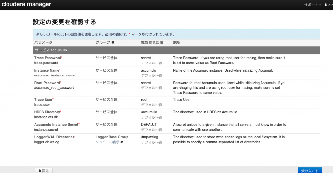Image resolution: width=333 pixels, height=173 pixels.
Task: Click the instance.secret key text
Action: (x=46, y=130)
